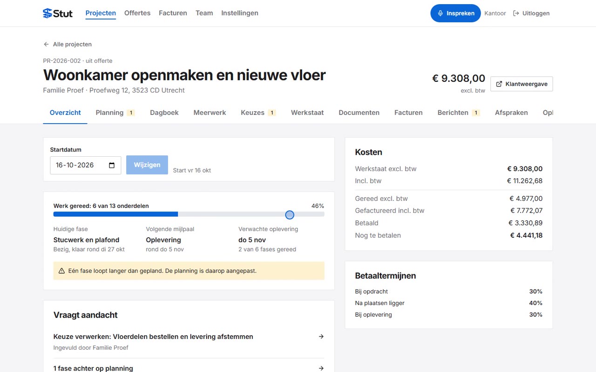Click the Gereed excl. btw amount € 4.977,00
This screenshot has width=596, height=372.
[526, 199]
